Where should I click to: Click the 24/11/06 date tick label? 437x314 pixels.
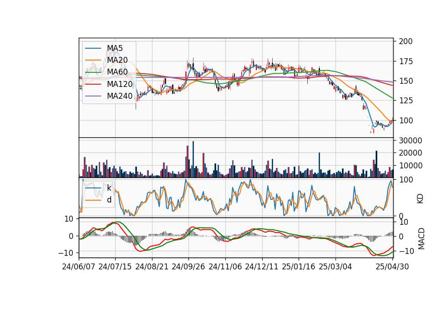point(225,267)
